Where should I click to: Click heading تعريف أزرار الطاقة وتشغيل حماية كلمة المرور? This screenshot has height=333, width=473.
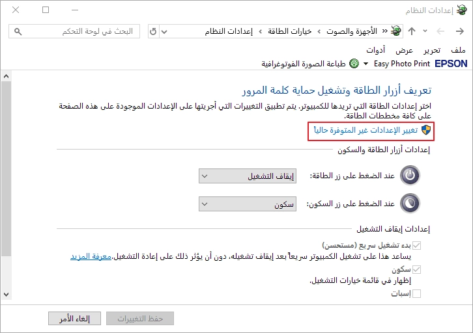click(337, 90)
